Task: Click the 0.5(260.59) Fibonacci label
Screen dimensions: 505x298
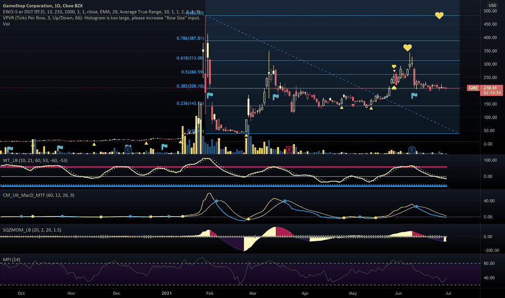Action: click(x=192, y=72)
